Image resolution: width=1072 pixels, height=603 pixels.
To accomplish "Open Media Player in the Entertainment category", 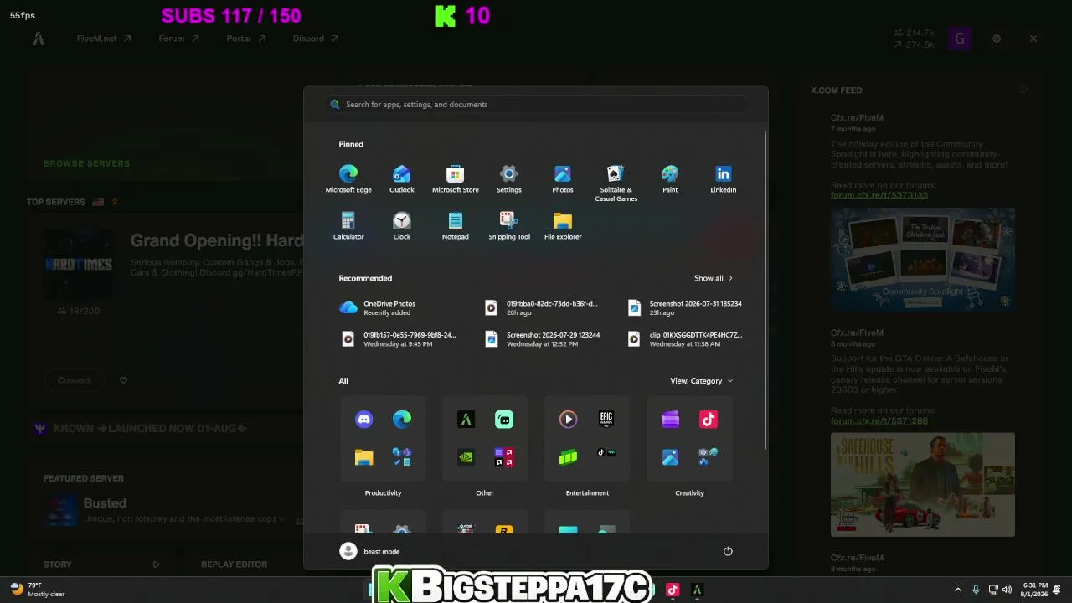I will click(x=569, y=420).
